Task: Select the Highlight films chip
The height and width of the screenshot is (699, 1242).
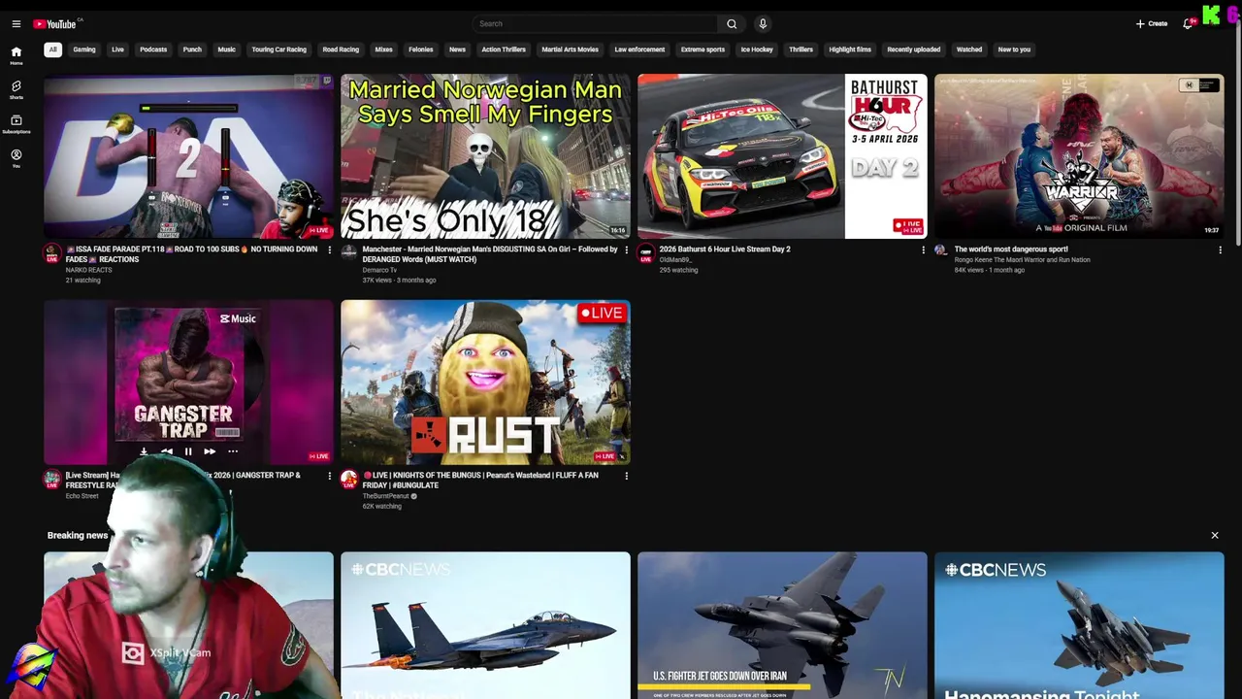Action: click(x=850, y=50)
